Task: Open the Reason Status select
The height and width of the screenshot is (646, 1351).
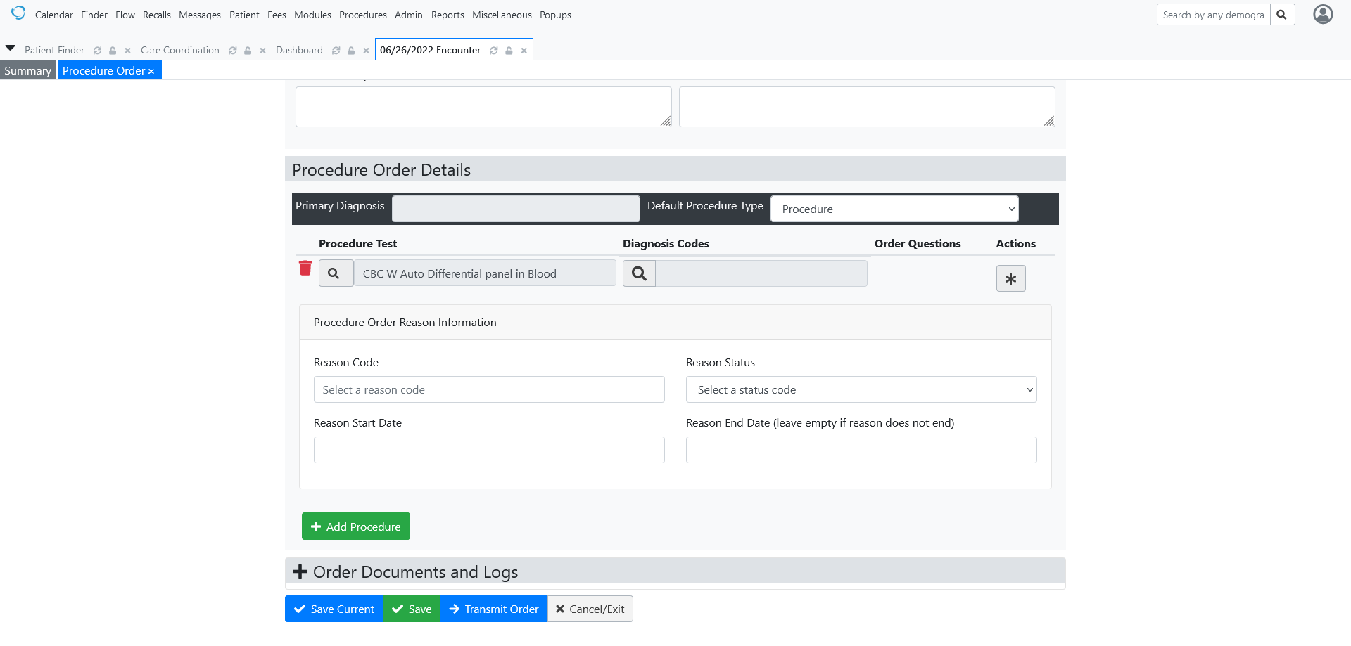Action: tap(861, 389)
